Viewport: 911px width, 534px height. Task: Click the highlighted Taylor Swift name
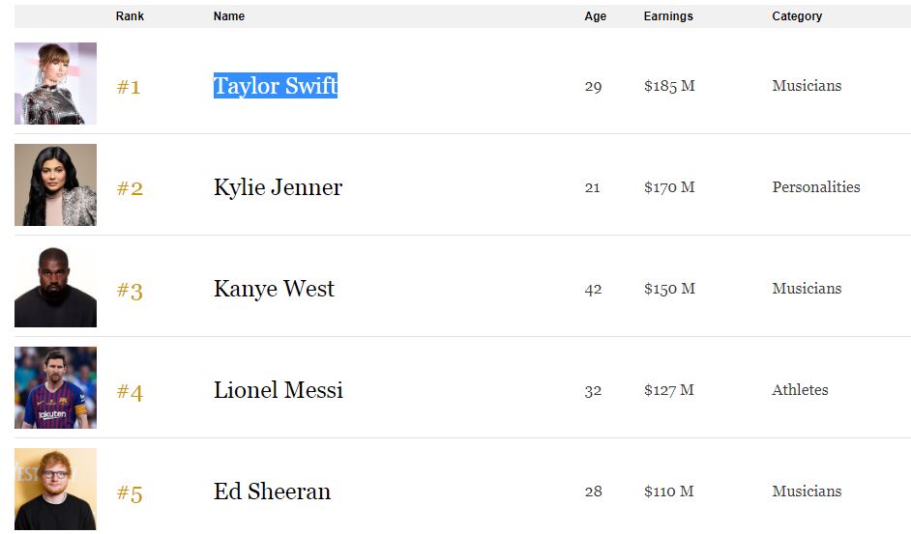click(x=276, y=86)
